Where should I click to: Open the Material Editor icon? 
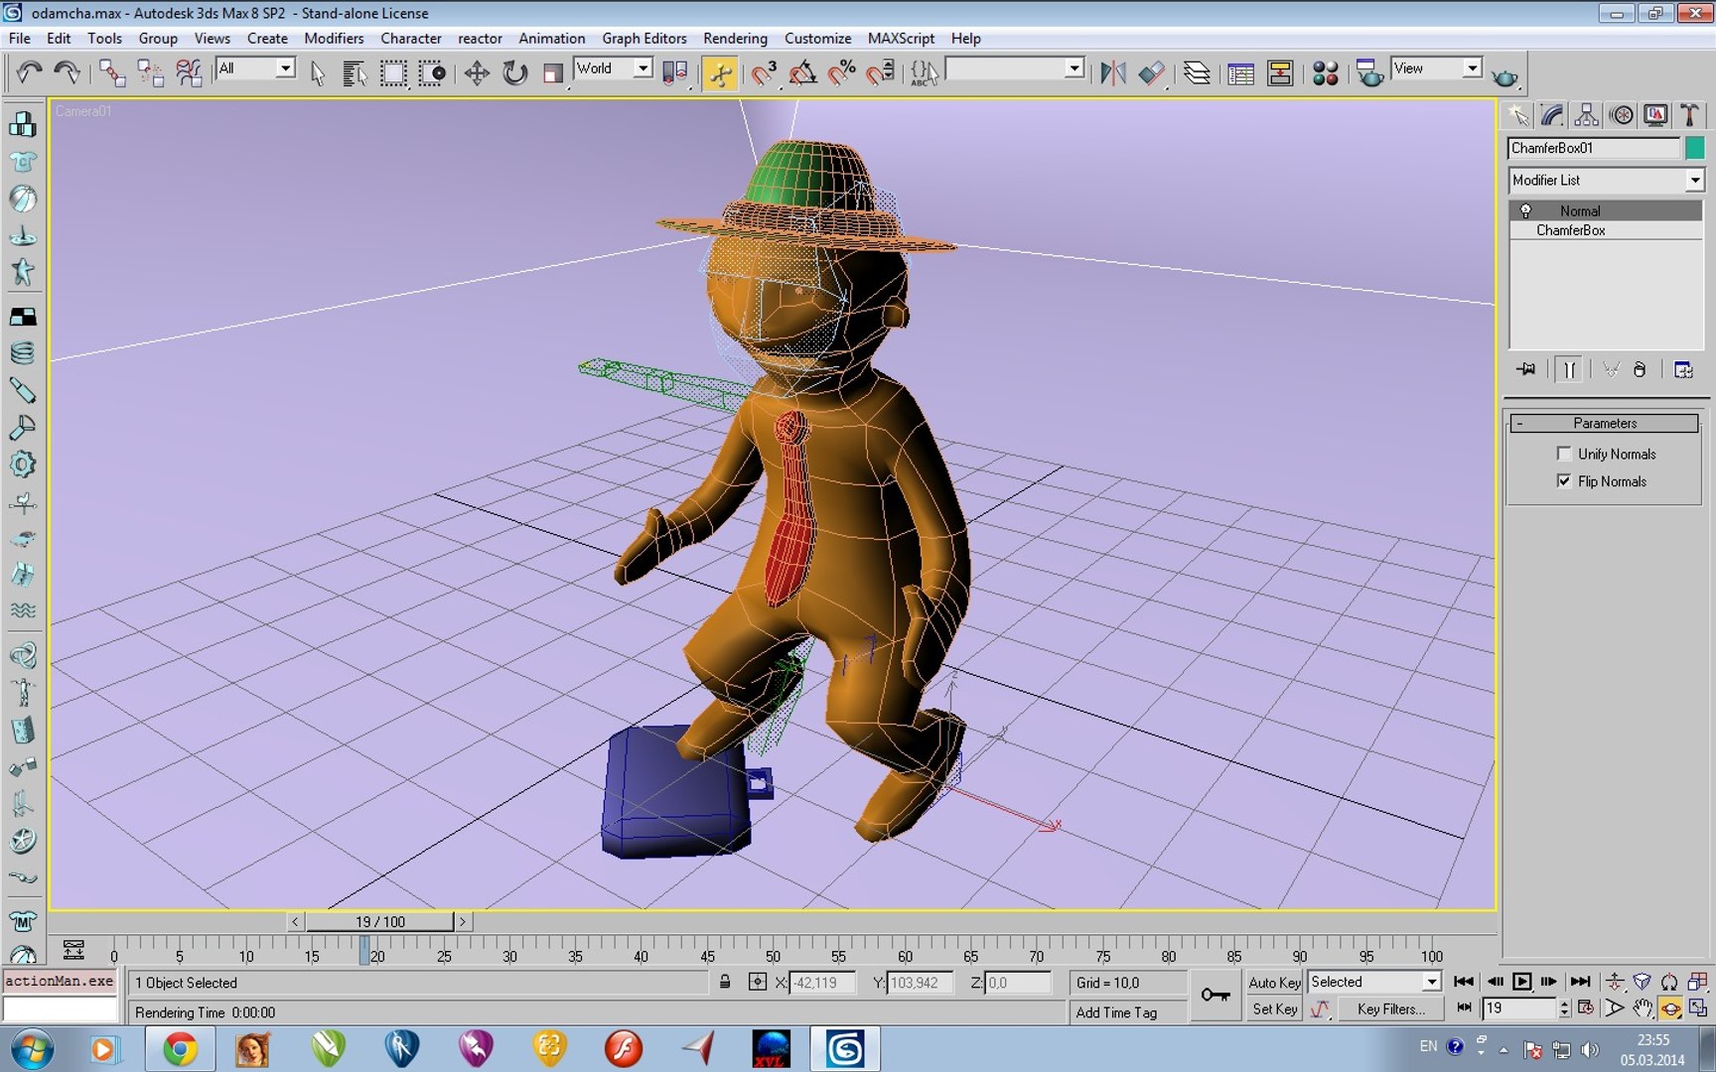[1325, 72]
